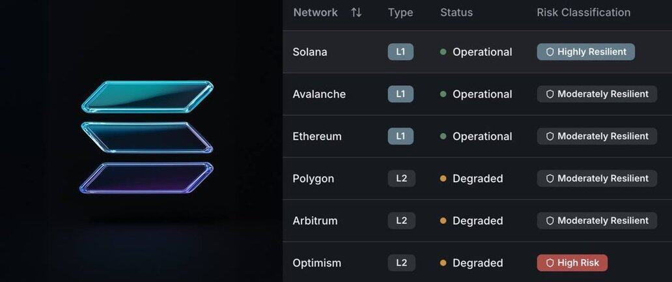
Task: Click the stacked layers Solana logo graphic
Action: [147, 137]
